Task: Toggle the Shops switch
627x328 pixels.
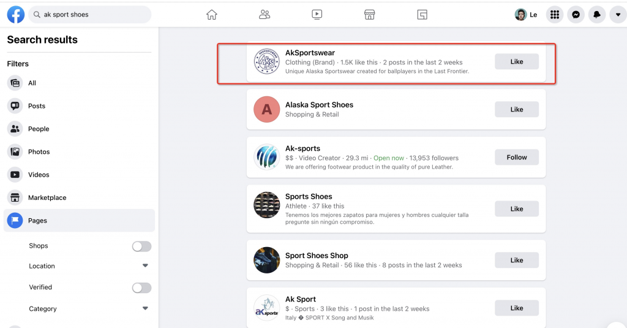Action: click(x=141, y=246)
